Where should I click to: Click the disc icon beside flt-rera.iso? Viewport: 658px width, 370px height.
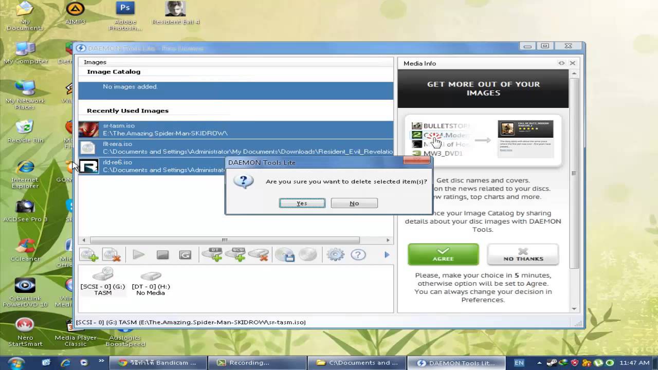tap(88, 148)
